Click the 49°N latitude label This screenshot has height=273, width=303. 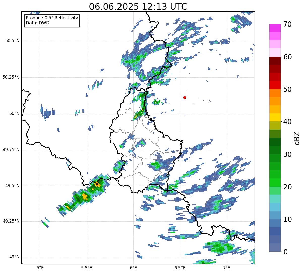coord(14,257)
